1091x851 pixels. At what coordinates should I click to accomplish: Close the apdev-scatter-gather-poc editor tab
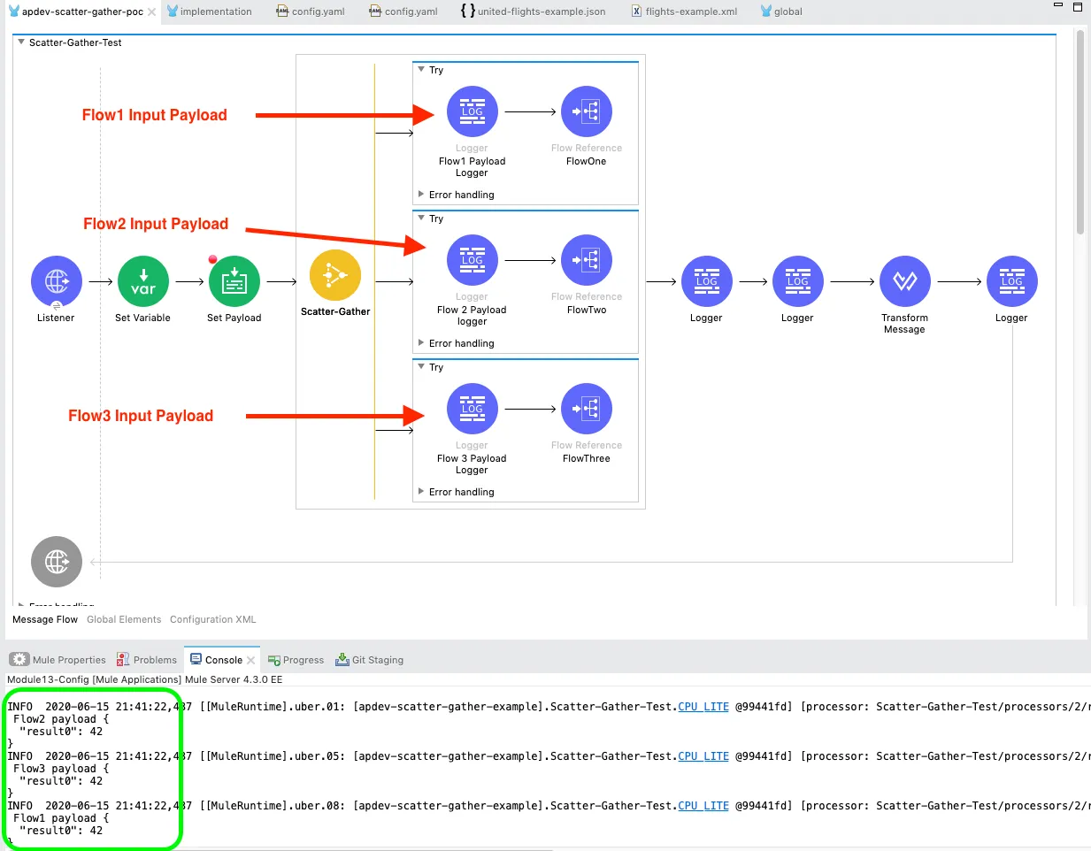click(152, 12)
